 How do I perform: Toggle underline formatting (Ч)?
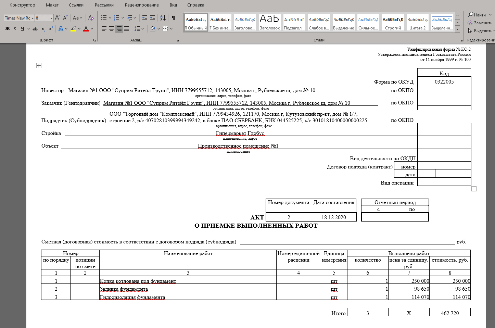(x=22, y=29)
